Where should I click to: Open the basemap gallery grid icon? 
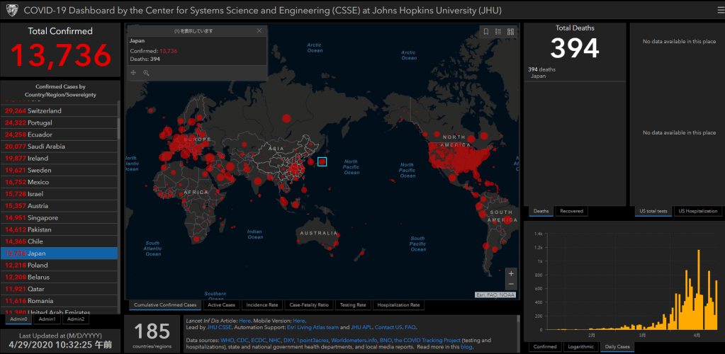pos(510,31)
